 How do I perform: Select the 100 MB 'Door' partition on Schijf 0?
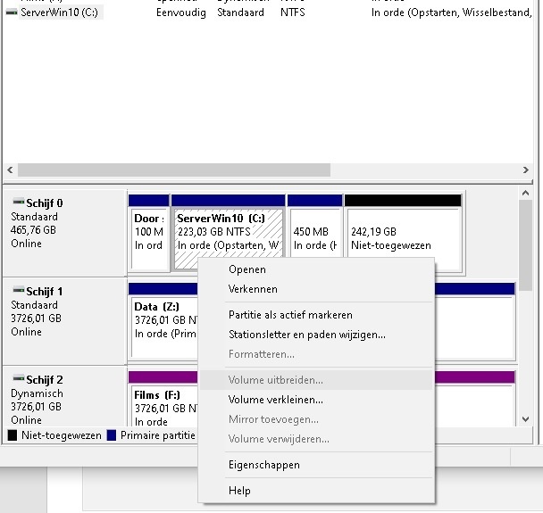click(149, 233)
